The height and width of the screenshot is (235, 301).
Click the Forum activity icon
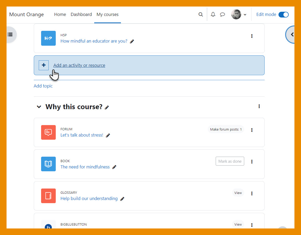point(48,132)
